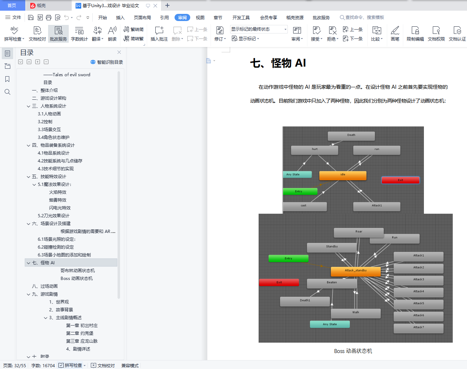Toggle 限制编辑 restrict editing

pyautogui.click(x=415, y=34)
